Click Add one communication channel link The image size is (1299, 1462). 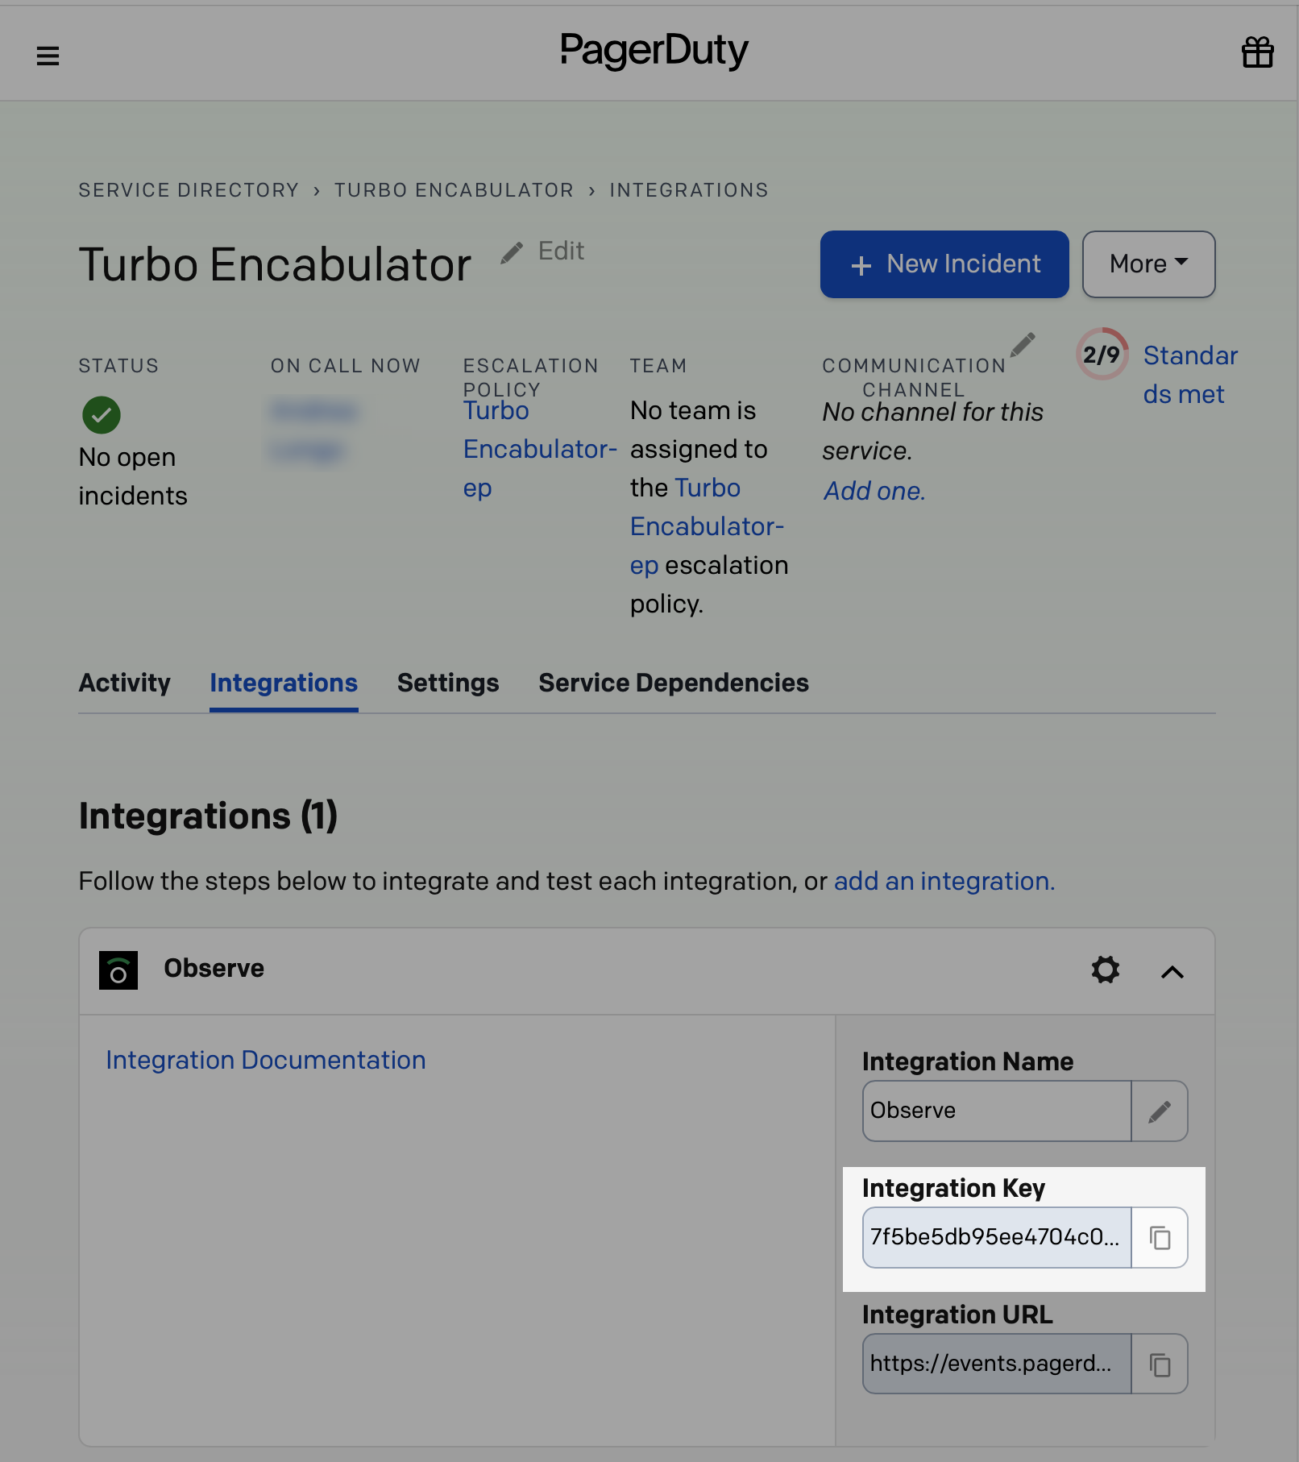tap(874, 491)
